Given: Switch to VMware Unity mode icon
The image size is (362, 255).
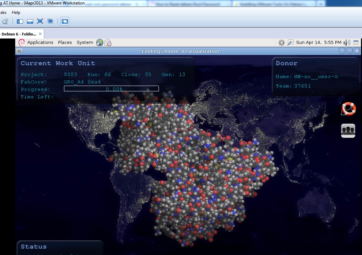Looking at the screenshot, I should [50, 21].
